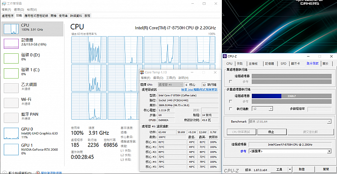Switch to 應用程式歷程記錄 tab
Image resolution: width=337 pixels, height=174 pixels.
pos(36,16)
